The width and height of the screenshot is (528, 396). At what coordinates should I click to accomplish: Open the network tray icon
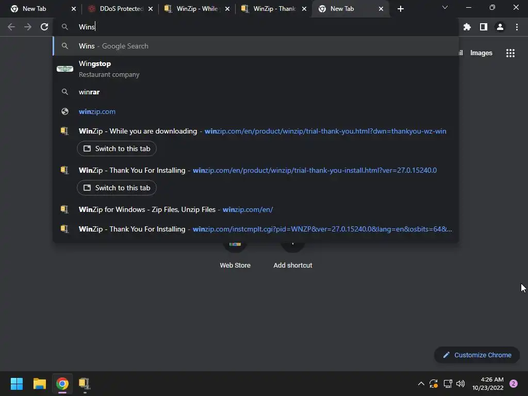pos(448,384)
